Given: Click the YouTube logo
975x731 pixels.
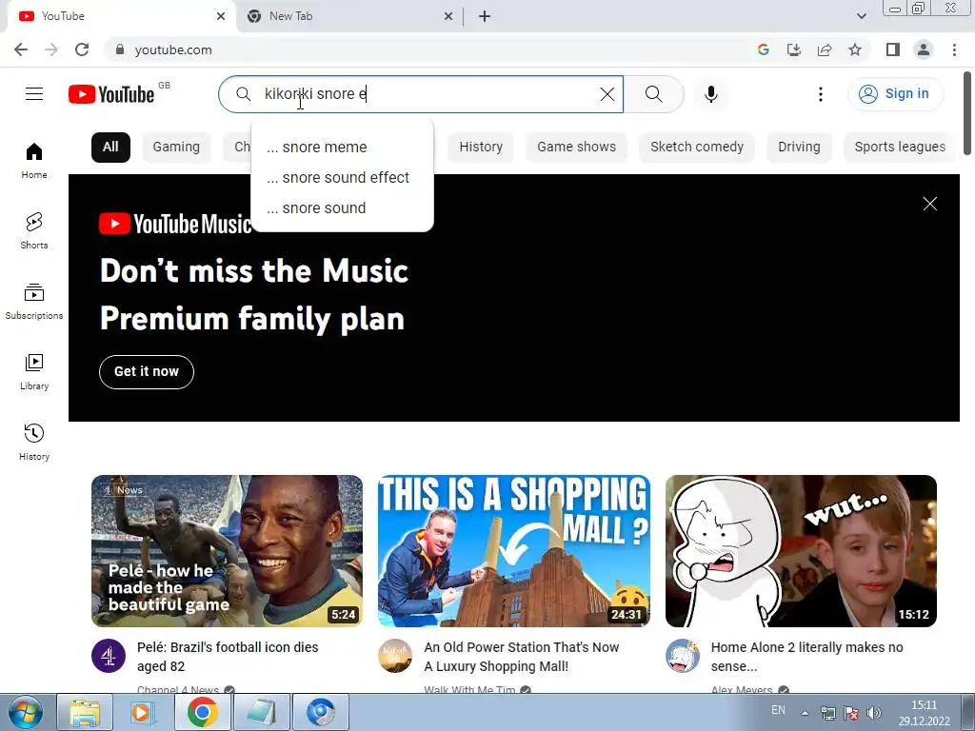Looking at the screenshot, I should tap(111, 94).
